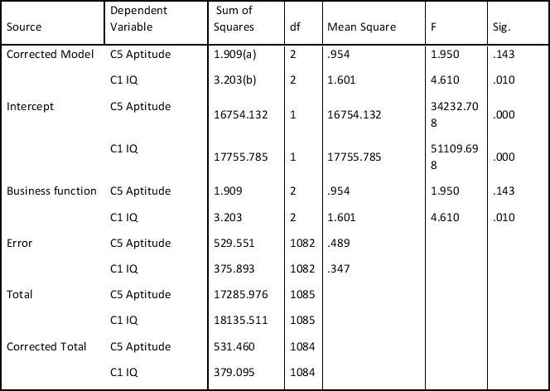Click Sig. '.143' in Business function row
Image resolution: width=550 pixels, height=391 pixels.
pyautogui.click(x=504, y=191)
